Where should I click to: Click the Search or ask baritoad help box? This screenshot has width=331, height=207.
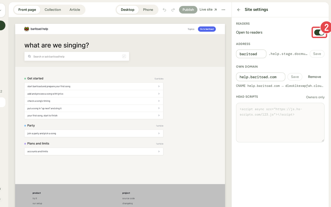[77, 56]
